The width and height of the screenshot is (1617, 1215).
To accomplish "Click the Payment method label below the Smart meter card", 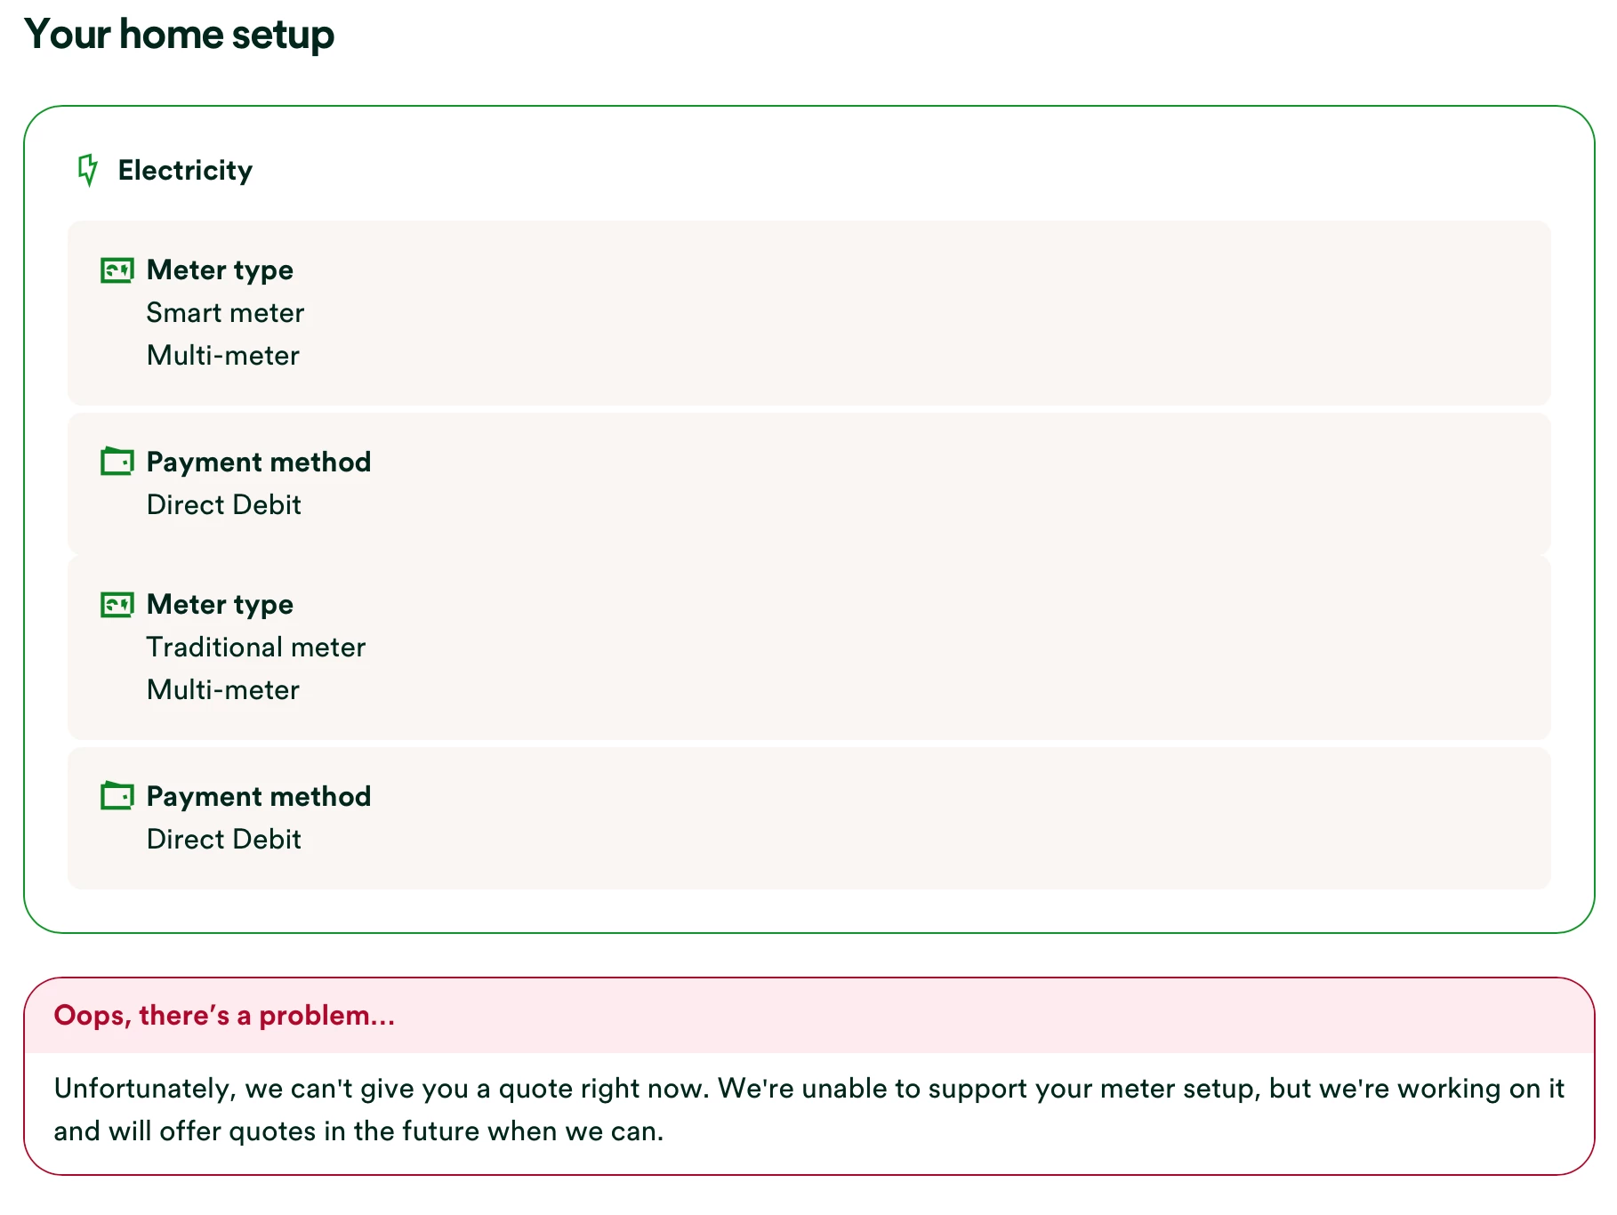I will tap(258, 463).
